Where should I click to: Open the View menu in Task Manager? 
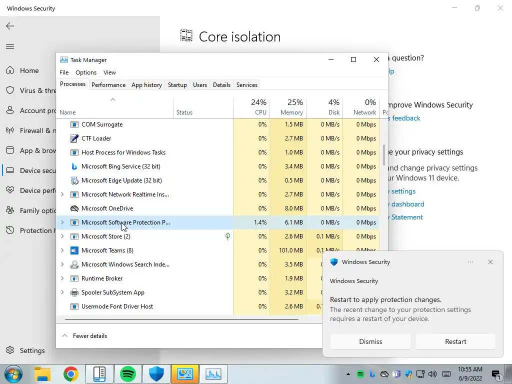point(109,72)
